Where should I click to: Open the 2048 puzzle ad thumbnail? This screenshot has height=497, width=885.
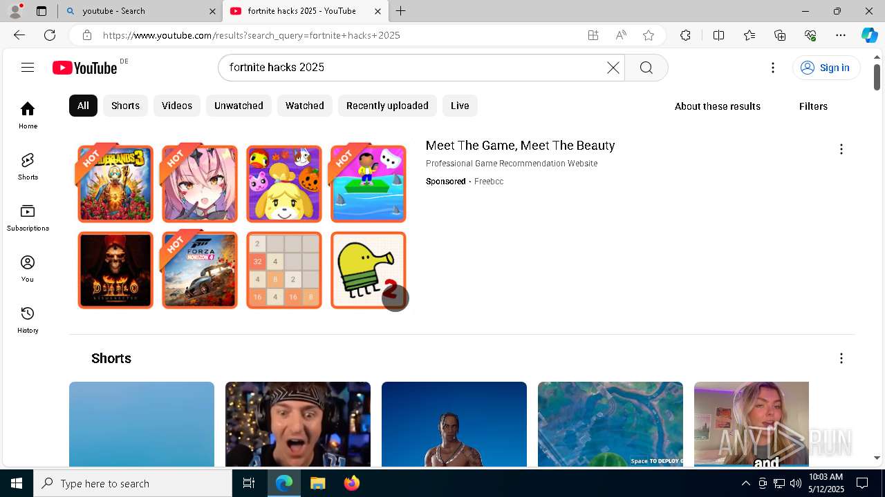pyautogui.click(x=284, y=270)
